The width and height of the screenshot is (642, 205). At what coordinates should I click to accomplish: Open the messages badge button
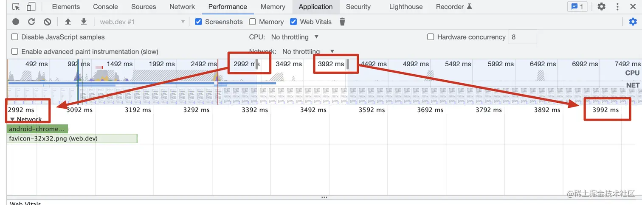tap(577, 7)
